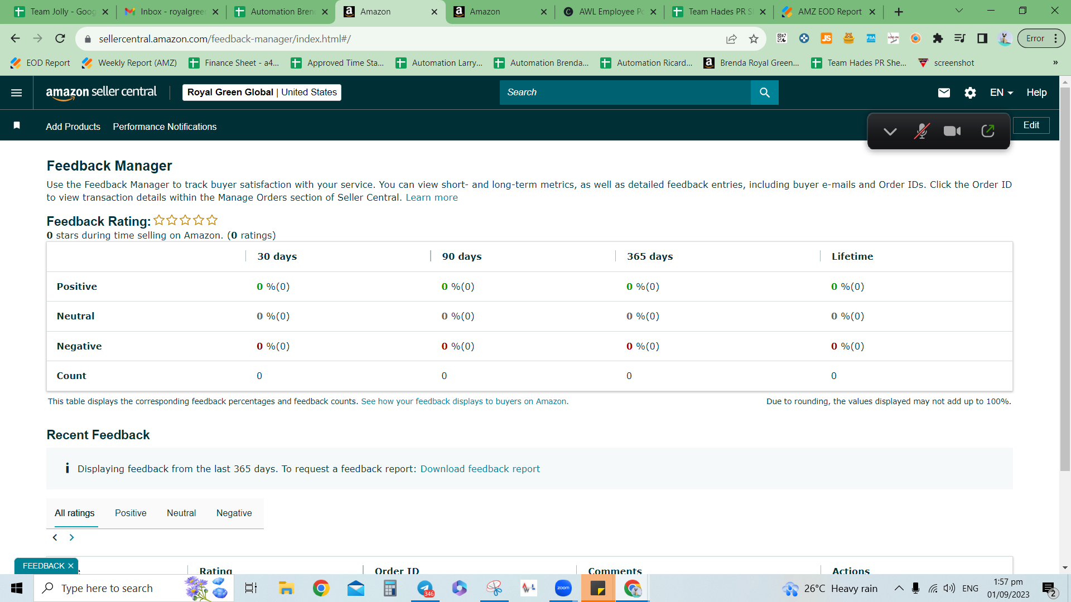Go back in browser history
Viewport: 1071px width, 602px height.
click(x=16, y=38)
